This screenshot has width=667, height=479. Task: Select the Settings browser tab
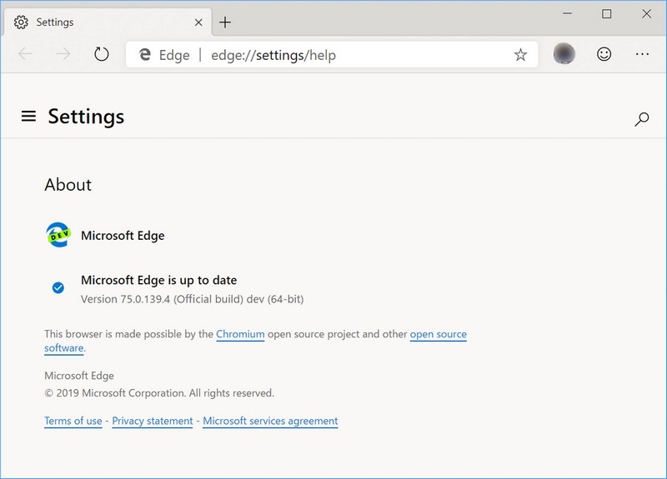click(x=108, y=22)
